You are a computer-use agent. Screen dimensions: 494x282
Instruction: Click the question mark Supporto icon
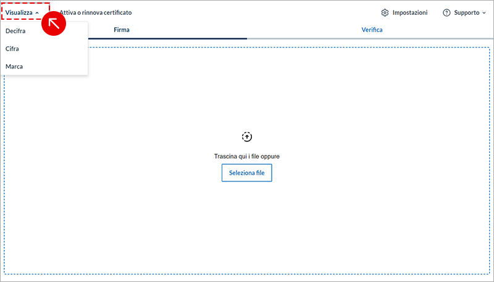click(x=446, y=12)
